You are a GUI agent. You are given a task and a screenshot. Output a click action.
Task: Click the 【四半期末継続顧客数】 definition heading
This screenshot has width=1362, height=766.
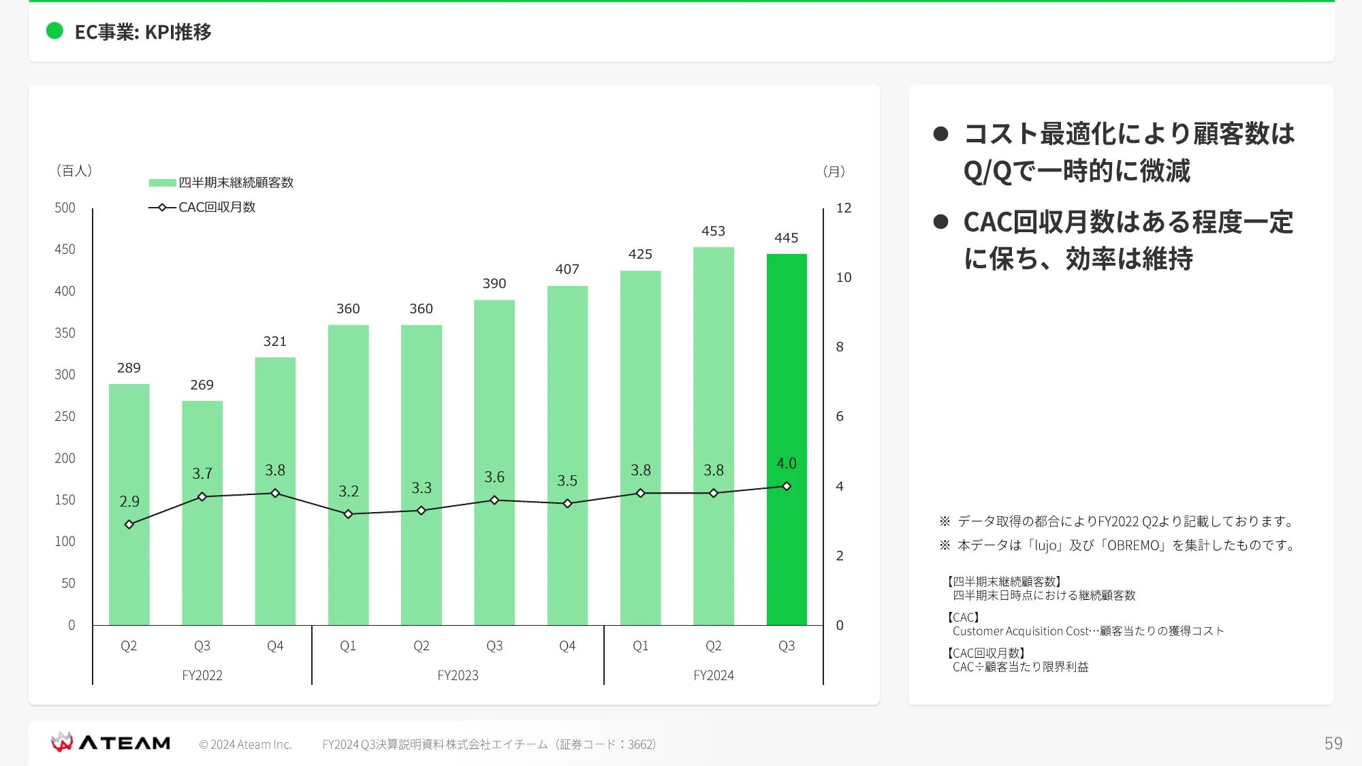1004,581
